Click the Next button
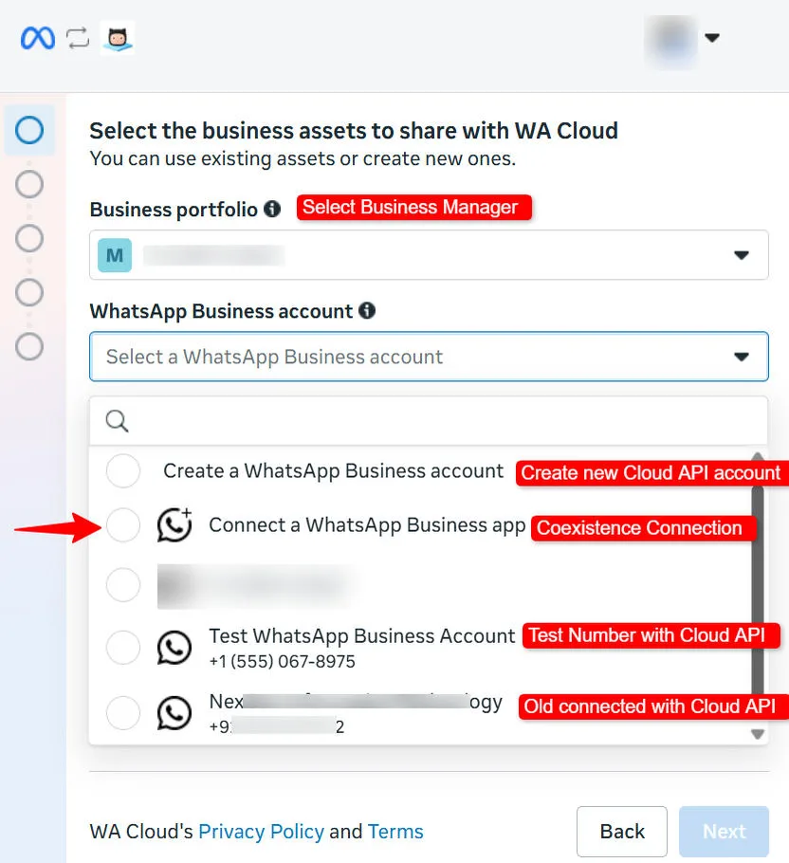Image resolution: width=789 pixels, height=863 pixels. coord(724,831)
